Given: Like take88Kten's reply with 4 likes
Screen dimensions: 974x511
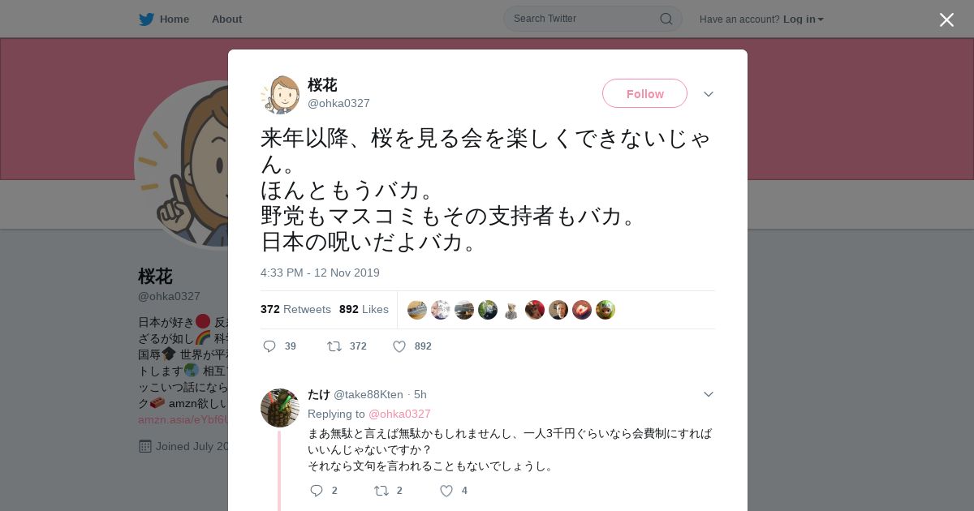Looking at the screenshot, I should click(x=446, y=491).
